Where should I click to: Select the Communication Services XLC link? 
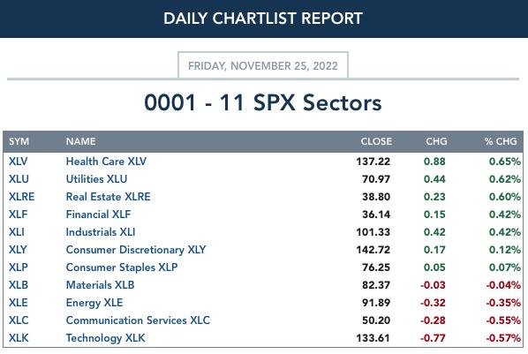(138, 320)
